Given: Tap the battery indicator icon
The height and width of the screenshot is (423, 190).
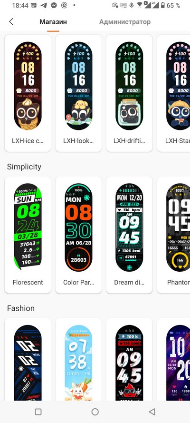Looking at the screenshot, I should [163, 5].
